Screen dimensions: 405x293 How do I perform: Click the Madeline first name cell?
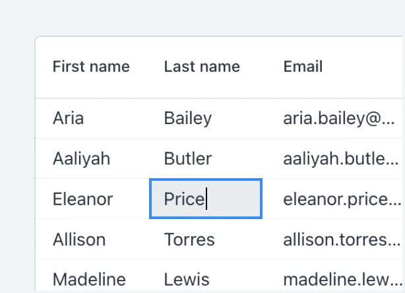point(89,279)
